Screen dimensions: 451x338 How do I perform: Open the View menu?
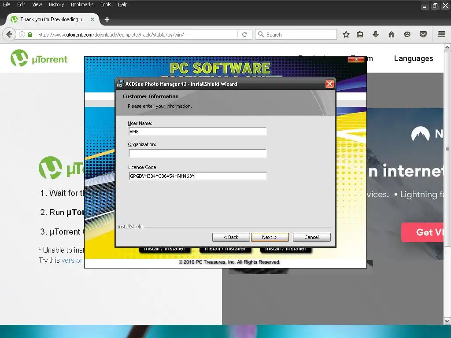(37, 4)
